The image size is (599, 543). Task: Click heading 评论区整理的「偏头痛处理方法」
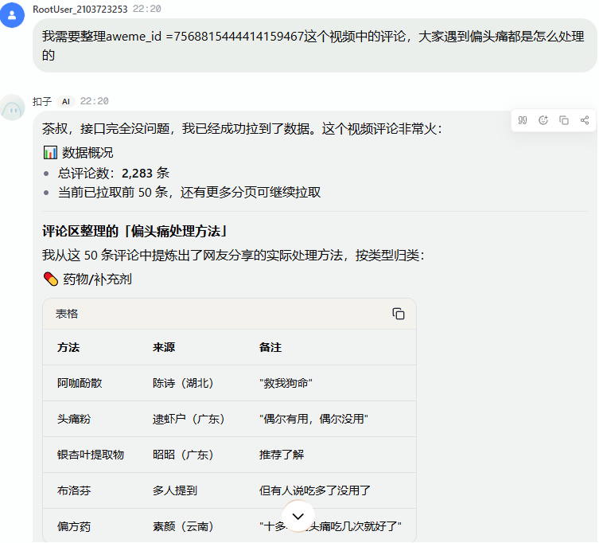coord(135,232)
